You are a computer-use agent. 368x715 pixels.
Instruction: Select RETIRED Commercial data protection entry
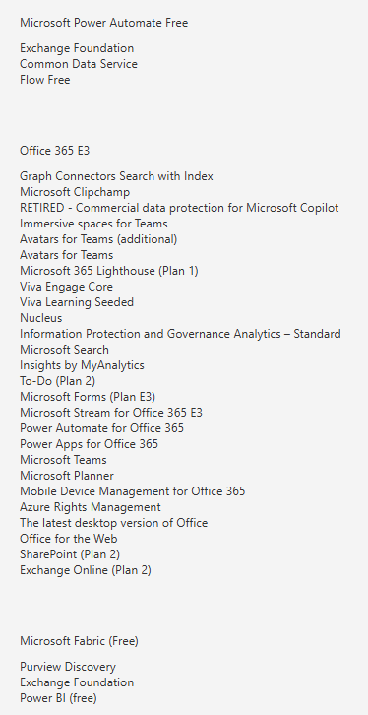coord(179,208)
